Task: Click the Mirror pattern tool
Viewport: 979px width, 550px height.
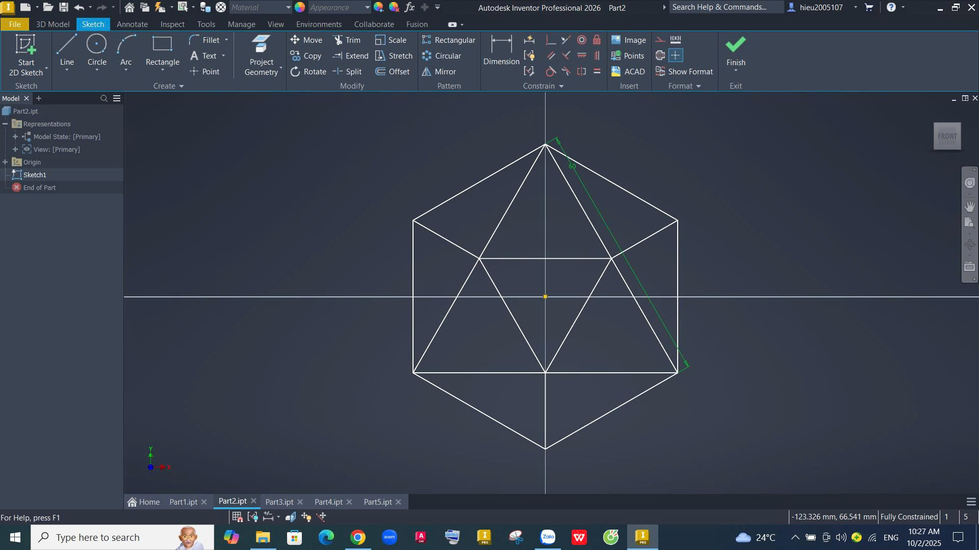Action: click(439, 72)
